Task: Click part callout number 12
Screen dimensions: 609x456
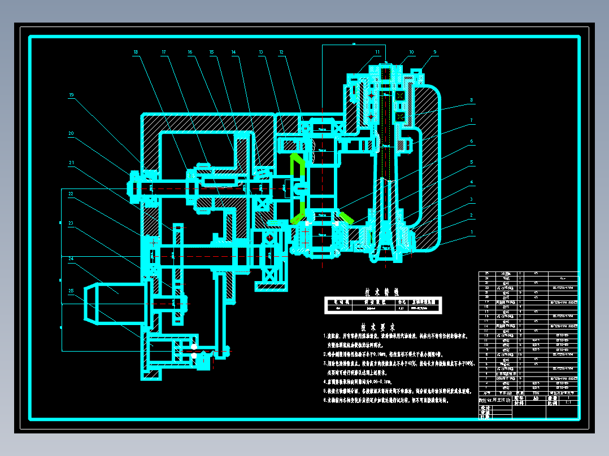Action: point(281,52)
